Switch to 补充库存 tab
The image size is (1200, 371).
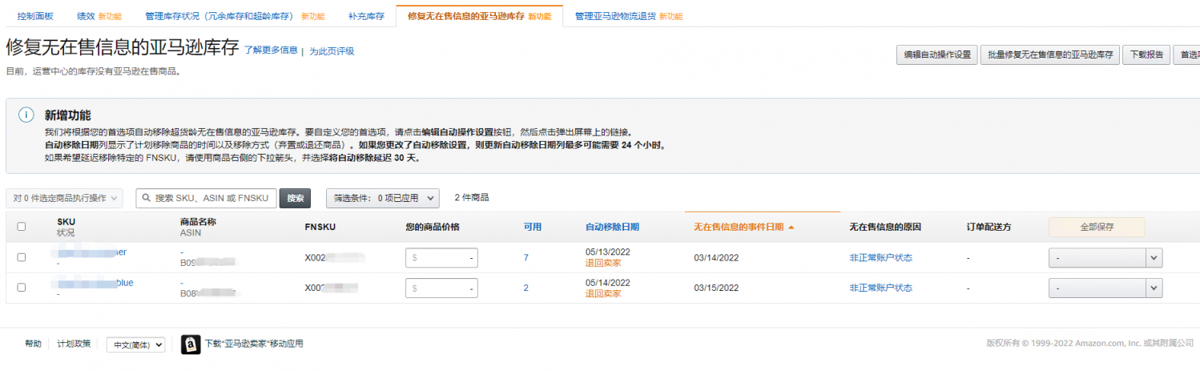coord(366,16)
